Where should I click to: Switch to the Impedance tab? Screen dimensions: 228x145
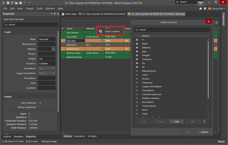(80, 136)
